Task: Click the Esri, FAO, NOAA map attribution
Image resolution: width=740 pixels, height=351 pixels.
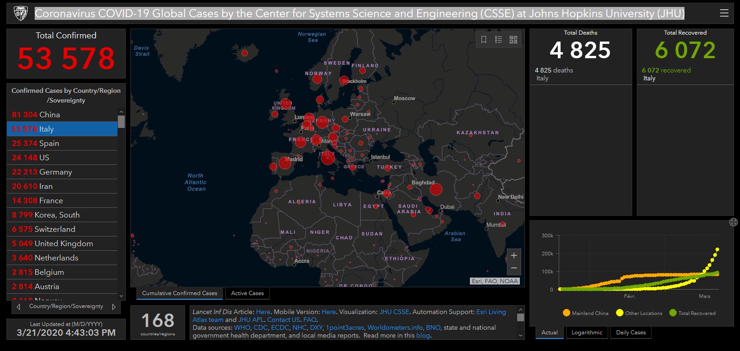Action: pos(495,281)
